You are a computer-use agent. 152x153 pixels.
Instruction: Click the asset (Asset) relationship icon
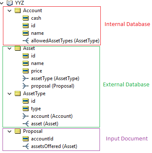(26, 124)
